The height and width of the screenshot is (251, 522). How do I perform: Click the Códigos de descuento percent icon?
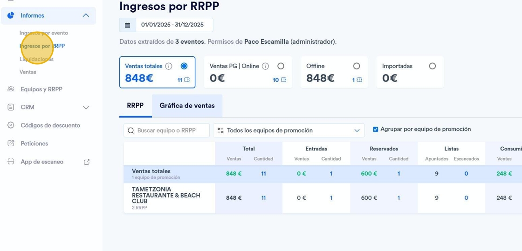tap(11, 125)
